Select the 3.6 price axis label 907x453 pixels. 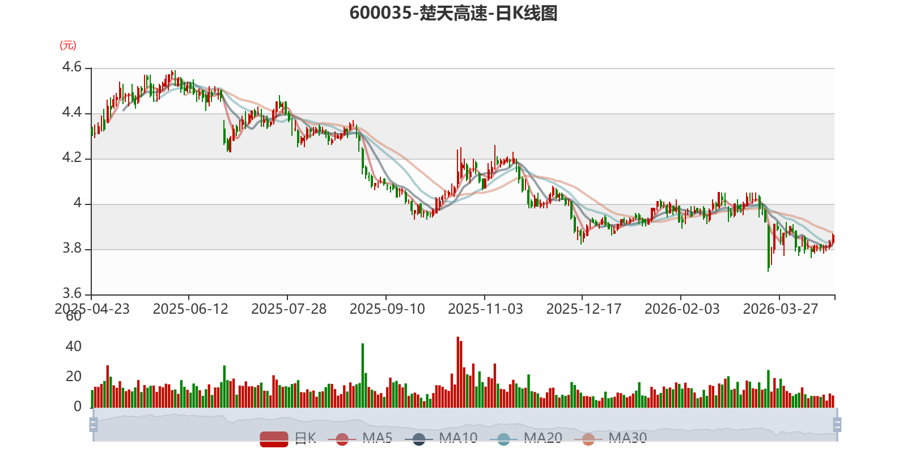point(72,294)
